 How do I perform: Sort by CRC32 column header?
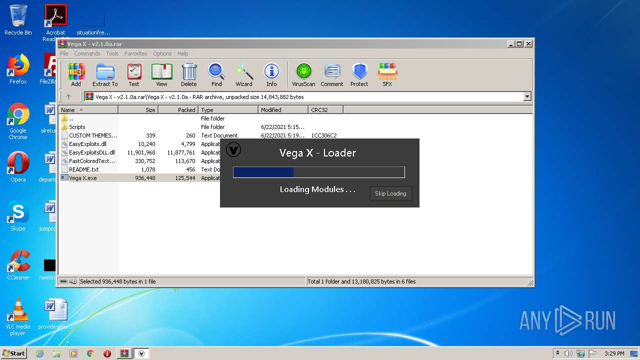326,109
